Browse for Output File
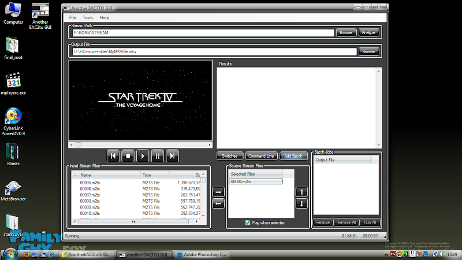This screenshot has width=462, height=260. 368,51
